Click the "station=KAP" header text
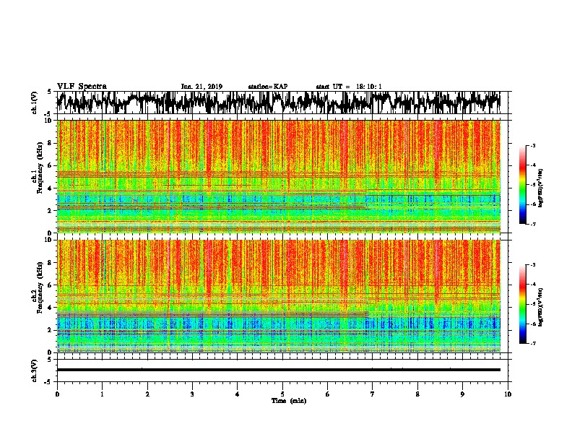This screenshot has width=572, height=442. click(x=268, y=87)
